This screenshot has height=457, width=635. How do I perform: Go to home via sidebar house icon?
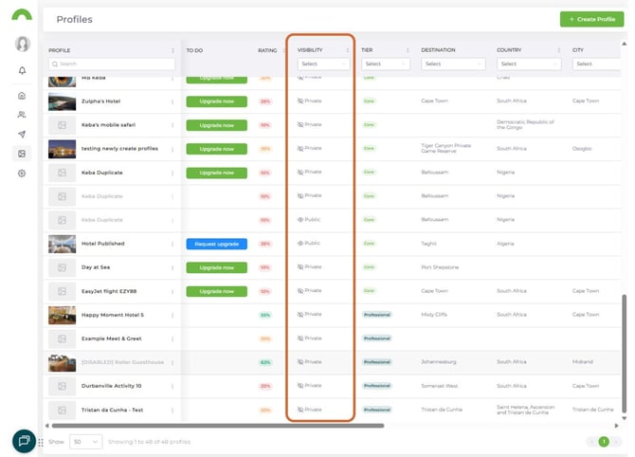coord(22,96)
